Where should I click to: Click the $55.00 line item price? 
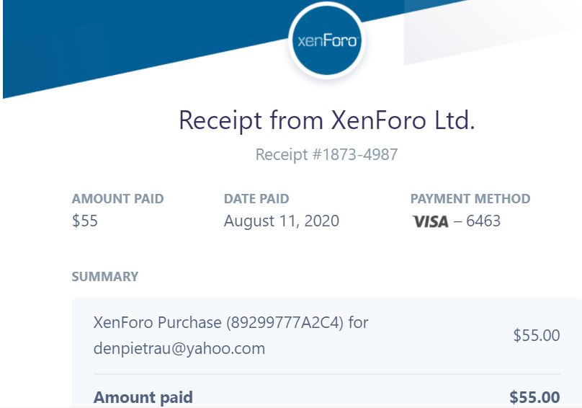pos(536,335)
